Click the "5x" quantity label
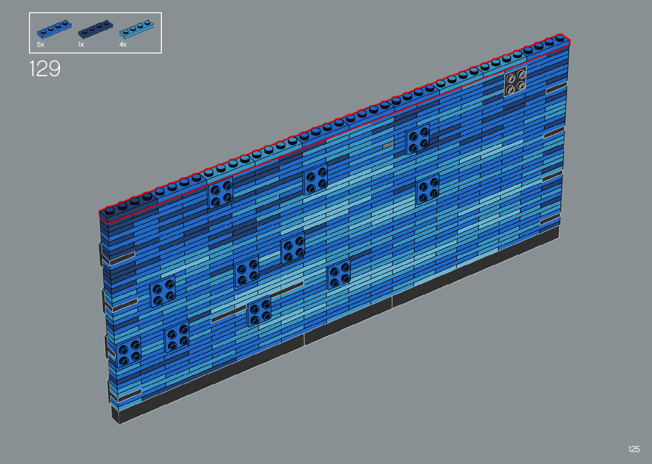This screenshot has width=652, height=464. [40, 45]
